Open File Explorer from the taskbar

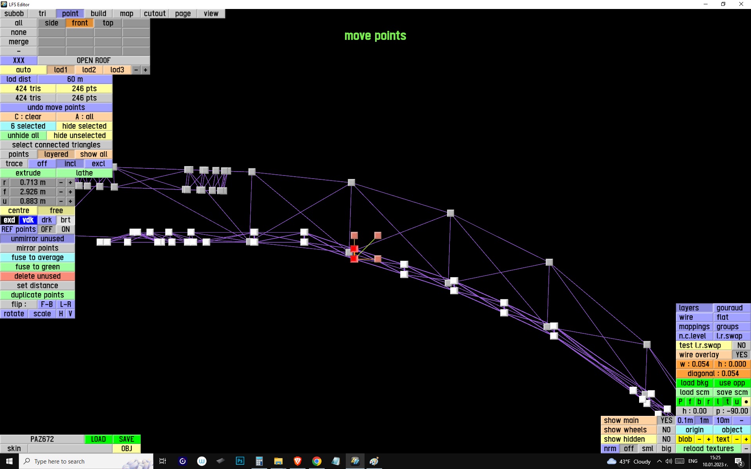pos(278,461)
